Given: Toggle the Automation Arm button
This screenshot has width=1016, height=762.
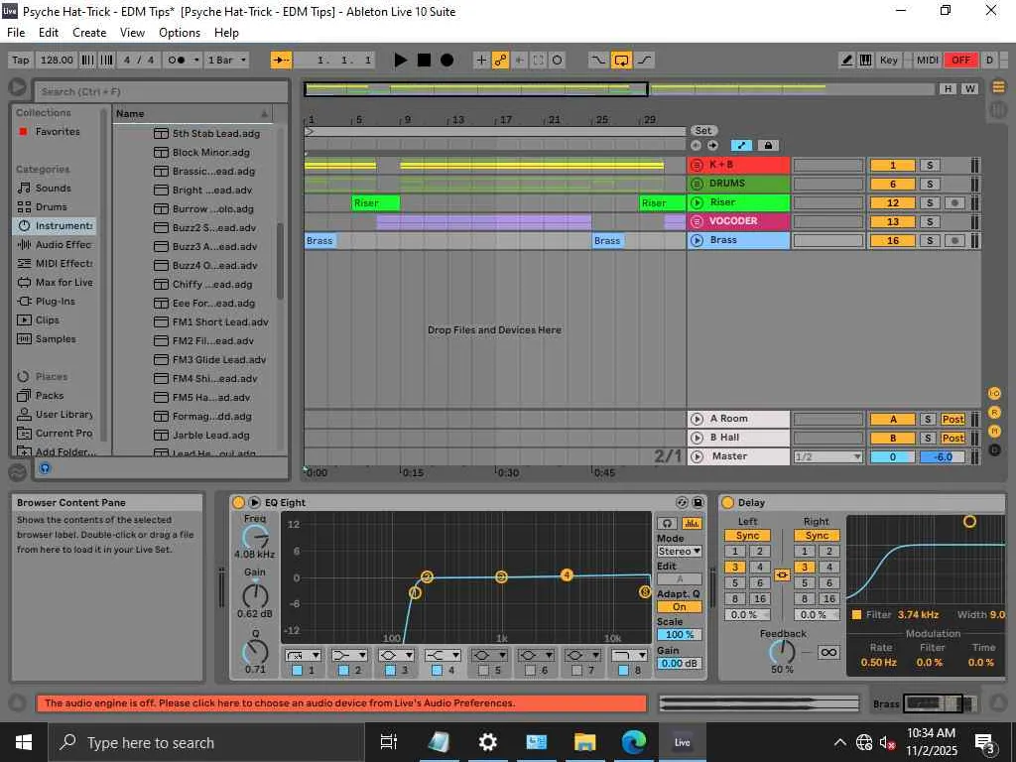Looking at the screenshot, I should tap(500, 61).
